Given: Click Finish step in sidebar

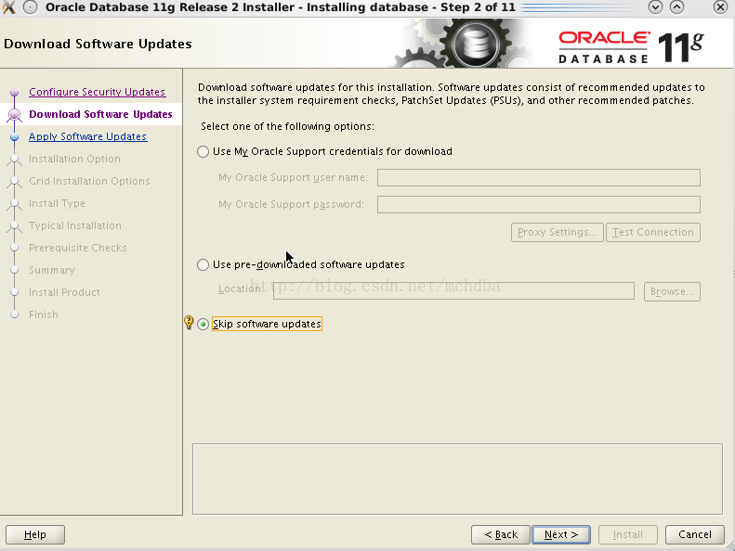Looking at the screenshot, I should click(x=44, y=314).
